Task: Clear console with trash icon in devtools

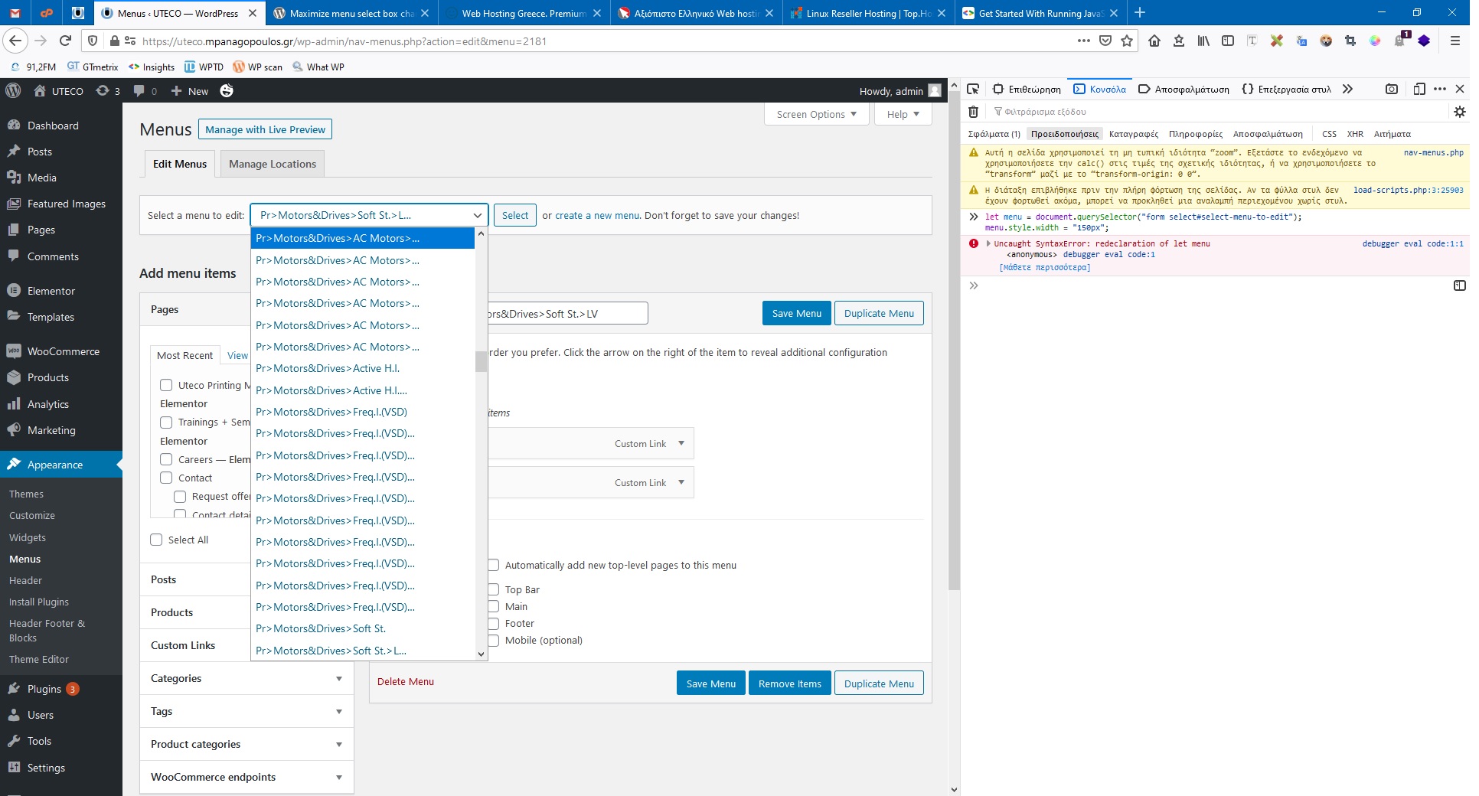Action: click(973, 112)
